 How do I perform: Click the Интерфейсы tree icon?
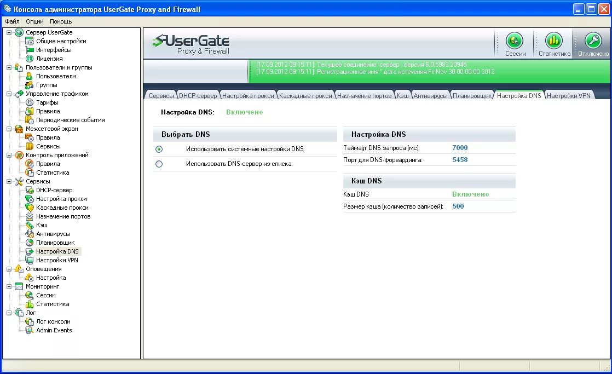pyautogui.click(x=29, y=50)
